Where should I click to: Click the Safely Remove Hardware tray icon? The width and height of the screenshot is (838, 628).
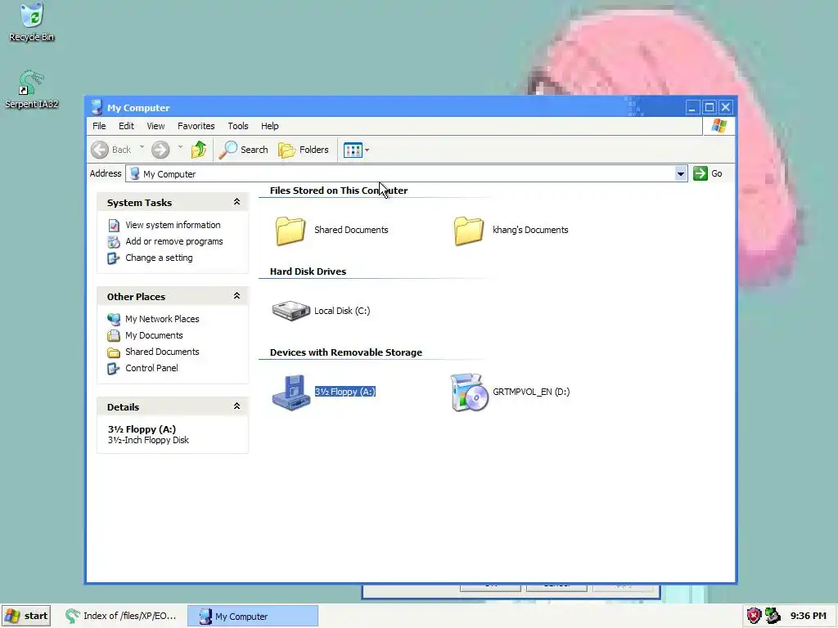[773, 616]
